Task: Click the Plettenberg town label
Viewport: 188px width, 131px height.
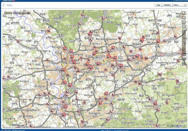Action: pos(178,107)
